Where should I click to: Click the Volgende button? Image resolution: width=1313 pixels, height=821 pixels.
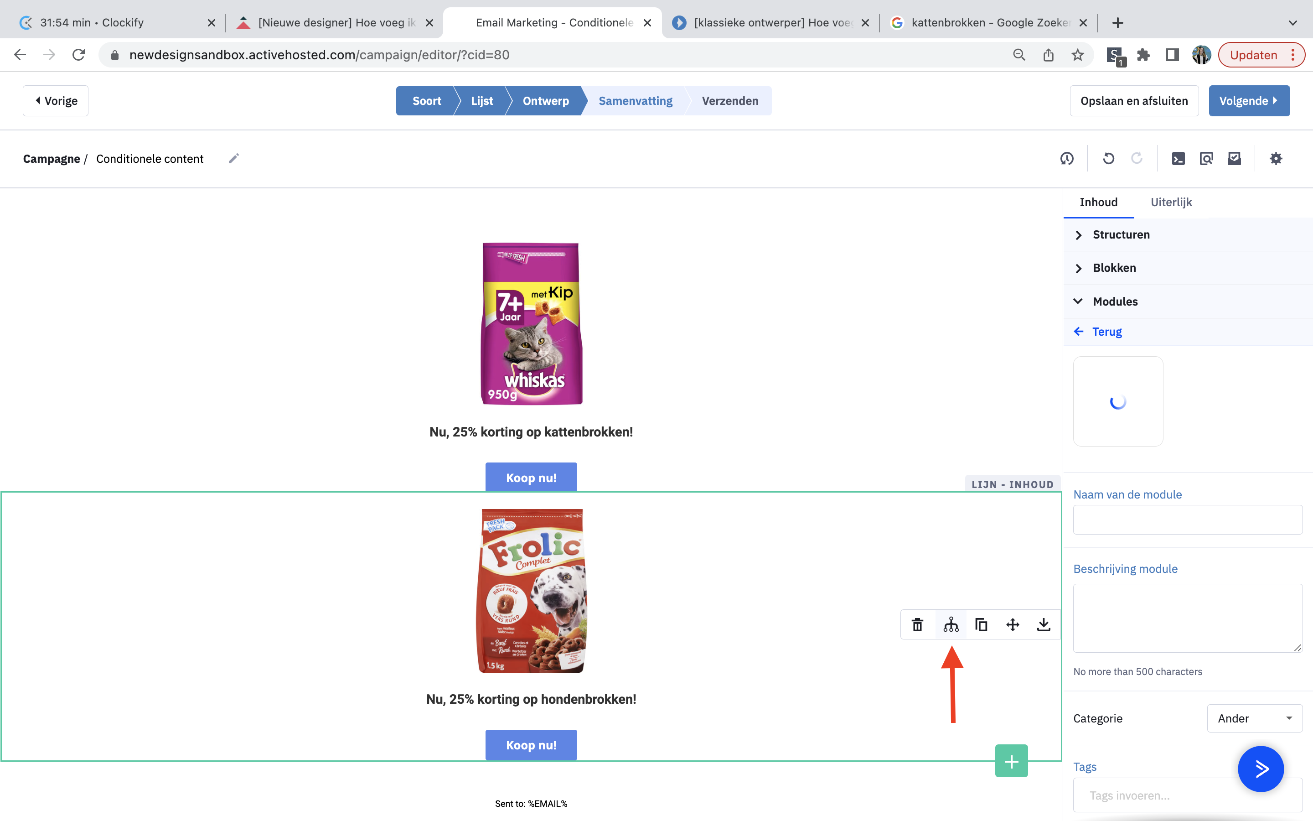tap(1249, 100)
